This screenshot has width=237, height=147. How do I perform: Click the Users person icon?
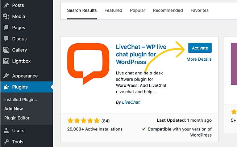pos(6,130)
